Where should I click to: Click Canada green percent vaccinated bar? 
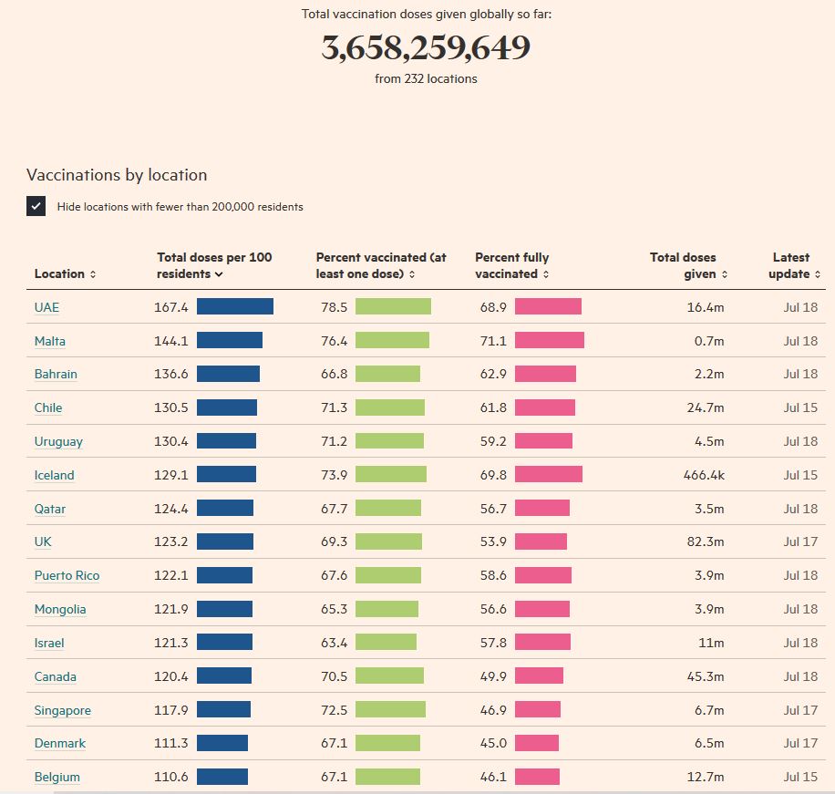(389, 676)
